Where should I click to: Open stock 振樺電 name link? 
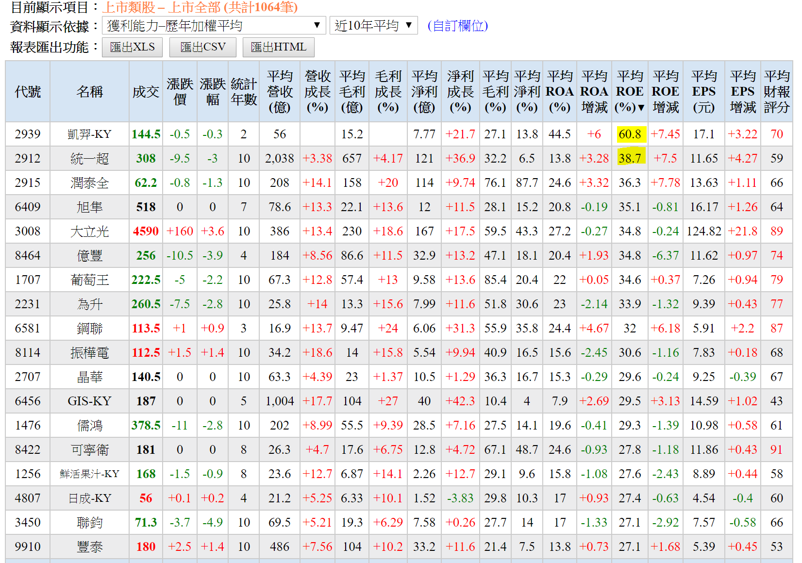click(90, 352)
